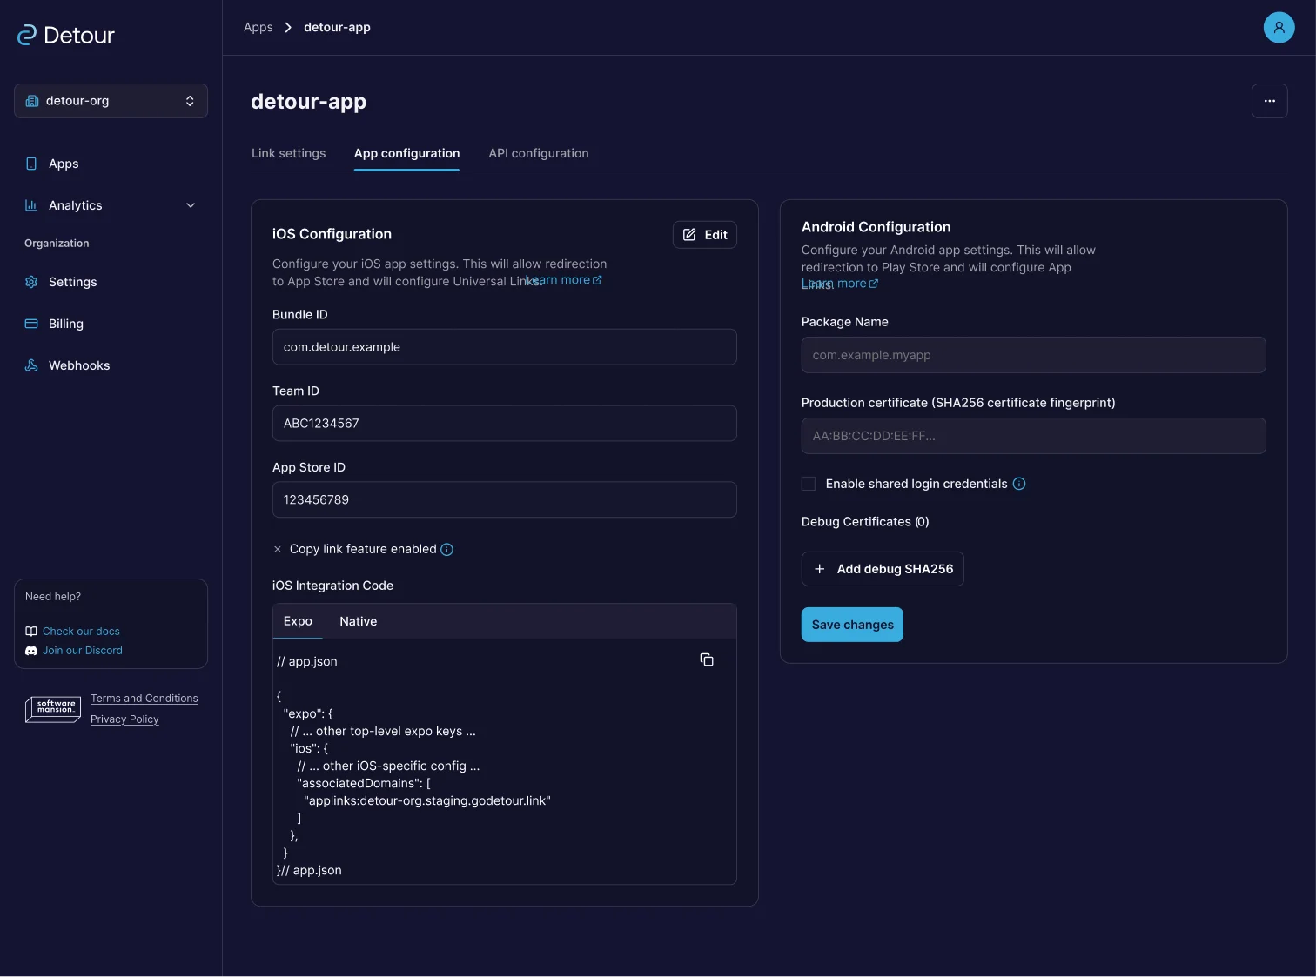
Task: Click Apps breadcrumb link
Action: pyautogui.click(x=258, y=28)
